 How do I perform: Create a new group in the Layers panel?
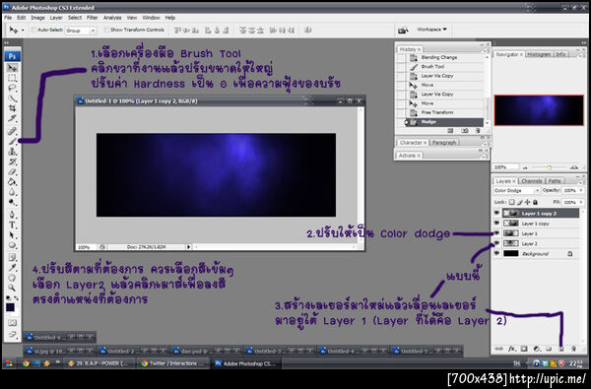tap(549, 349)
